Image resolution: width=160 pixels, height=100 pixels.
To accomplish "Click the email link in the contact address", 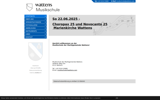I will tap(67, 70).
